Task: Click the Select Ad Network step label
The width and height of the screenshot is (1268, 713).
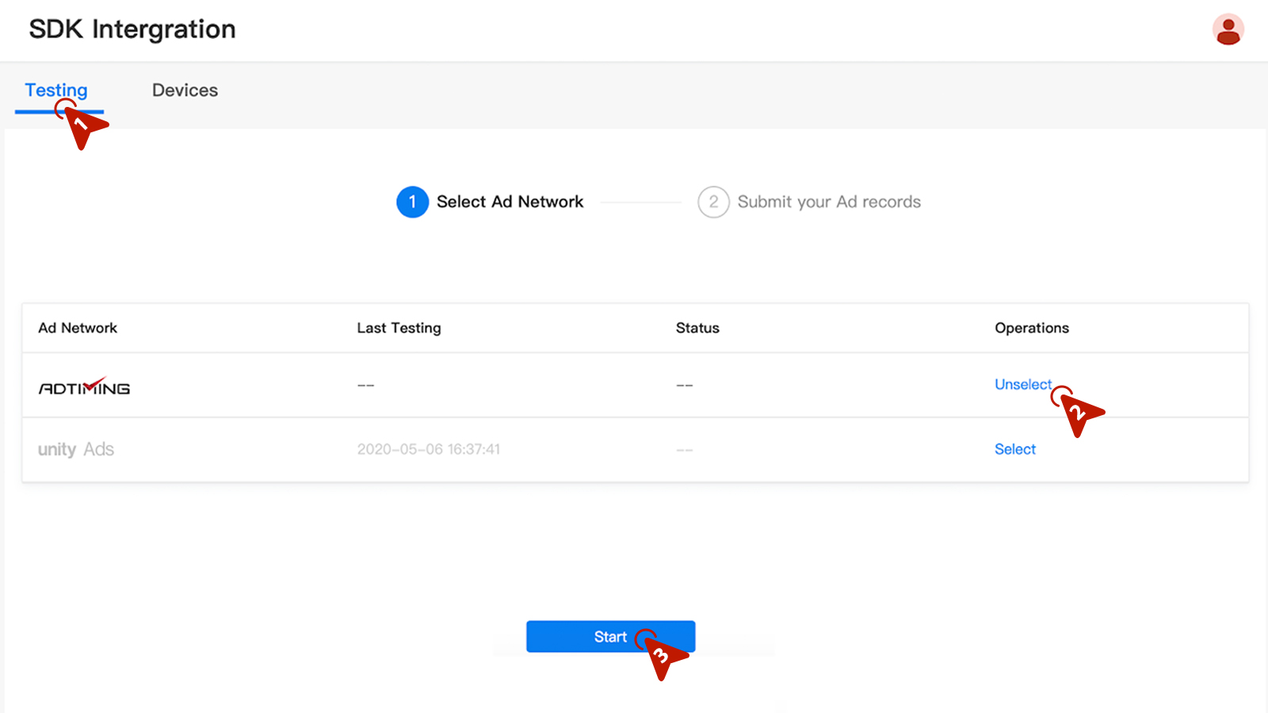Action: (510, 202)
